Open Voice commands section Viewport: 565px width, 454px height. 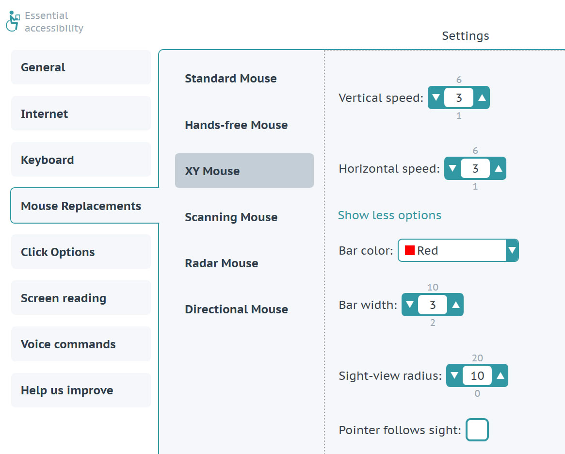(81, 344)
